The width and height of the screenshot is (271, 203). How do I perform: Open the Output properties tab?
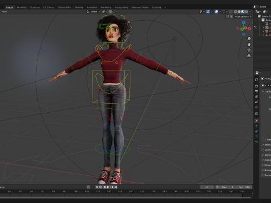pos(256,91)
